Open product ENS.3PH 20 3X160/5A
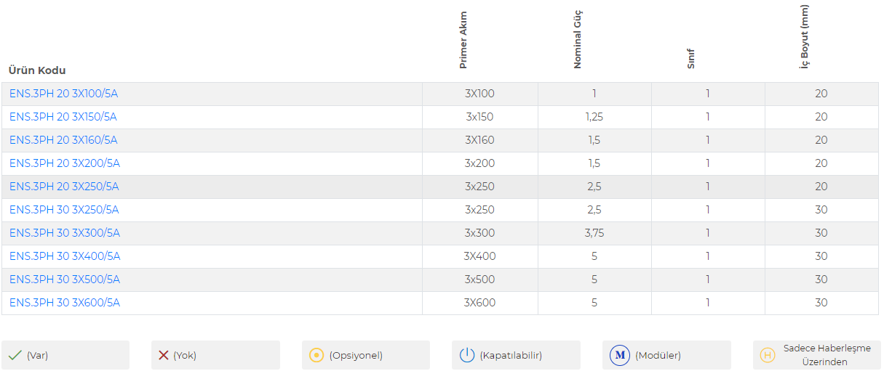The height and width of the screenshot is (371, 884). pos(63,140)
